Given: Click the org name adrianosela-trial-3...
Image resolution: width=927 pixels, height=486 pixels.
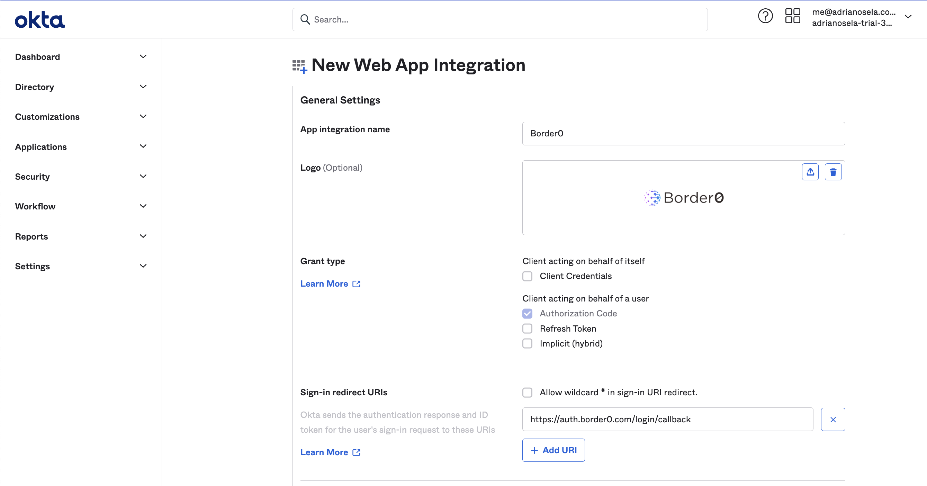Looking at the screenshot, I should point(852,23).
